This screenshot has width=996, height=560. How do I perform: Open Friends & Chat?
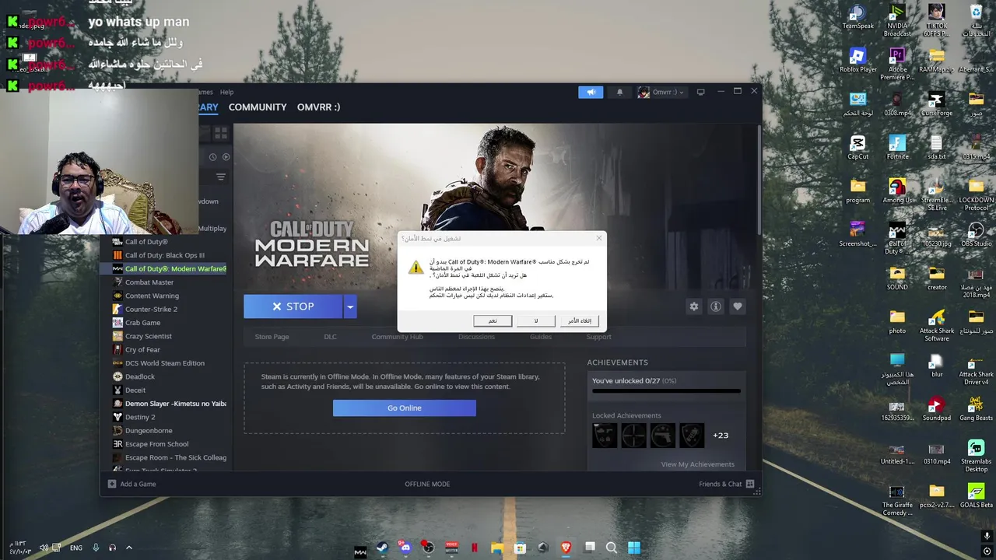(727, 484)
